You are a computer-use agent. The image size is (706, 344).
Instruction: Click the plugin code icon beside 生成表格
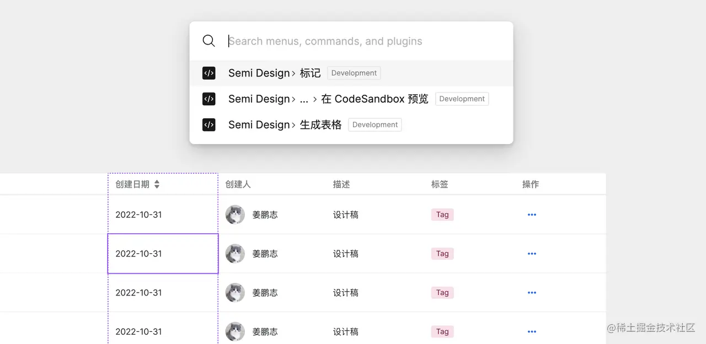[x=208, y=125]
